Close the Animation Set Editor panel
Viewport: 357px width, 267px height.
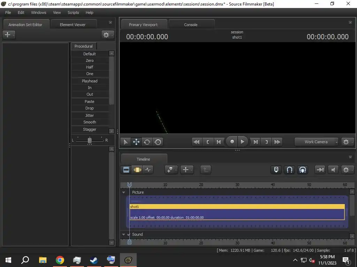(111, 23)
